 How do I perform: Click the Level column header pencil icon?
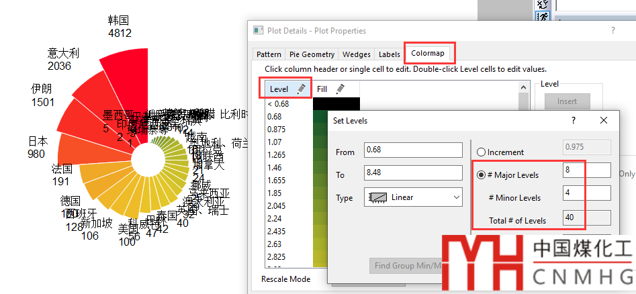301,89
